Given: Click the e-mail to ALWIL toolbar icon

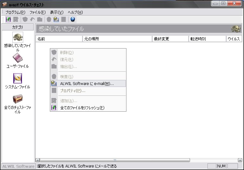Looking at the screenshot, I should click(x=56, y=19).
